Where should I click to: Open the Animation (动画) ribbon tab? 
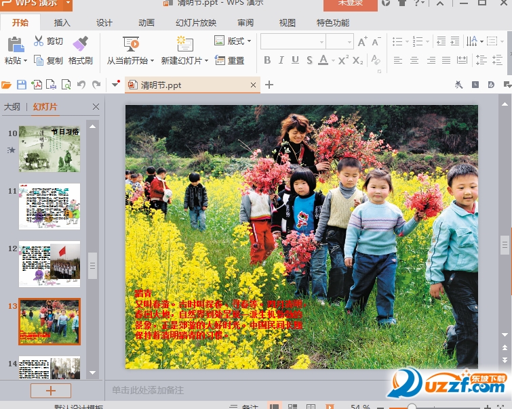pyautogui.click(x=146, y=23)
